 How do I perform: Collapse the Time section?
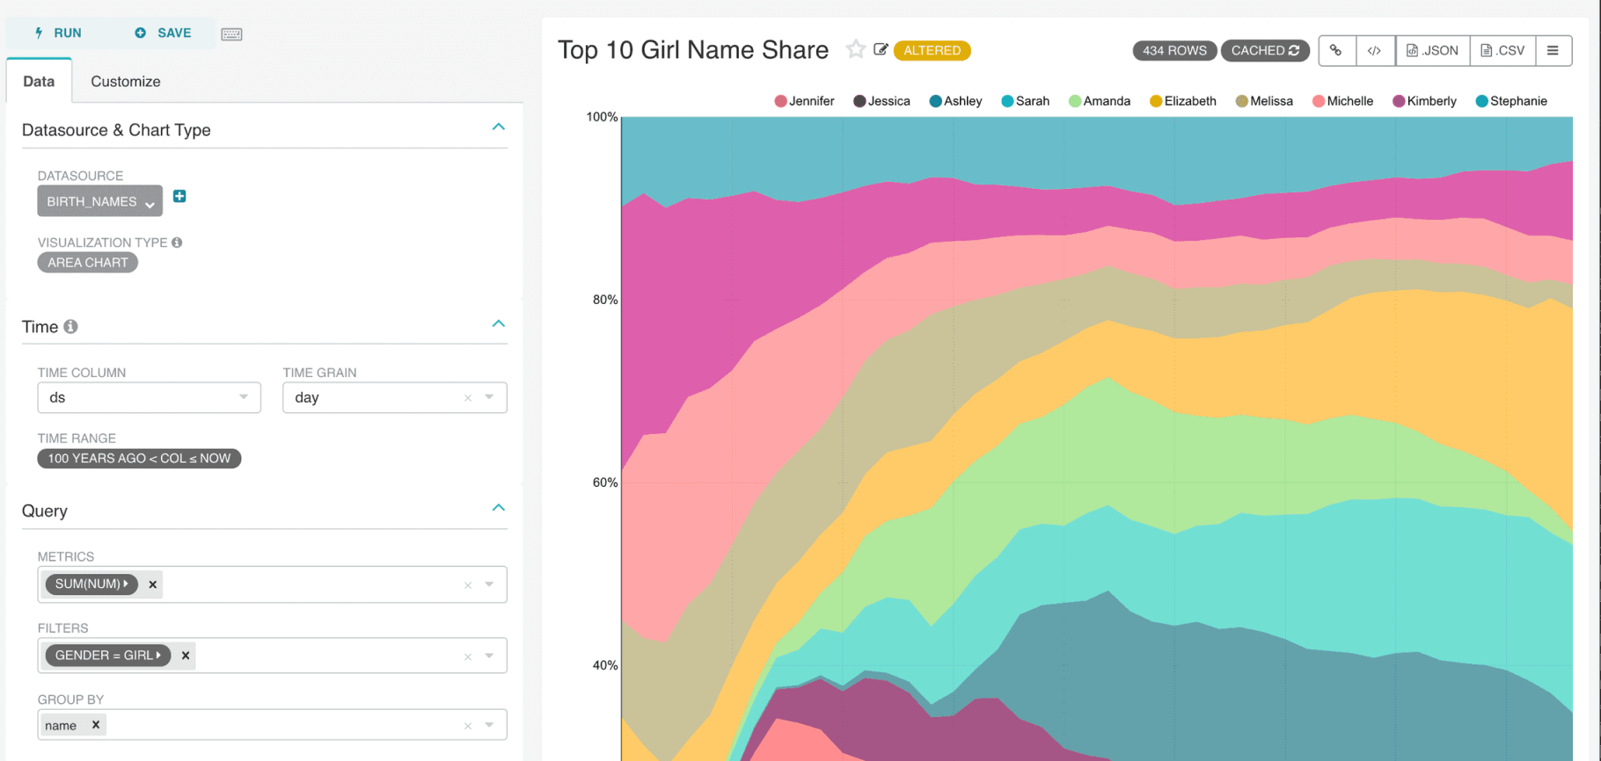point(499,324)
